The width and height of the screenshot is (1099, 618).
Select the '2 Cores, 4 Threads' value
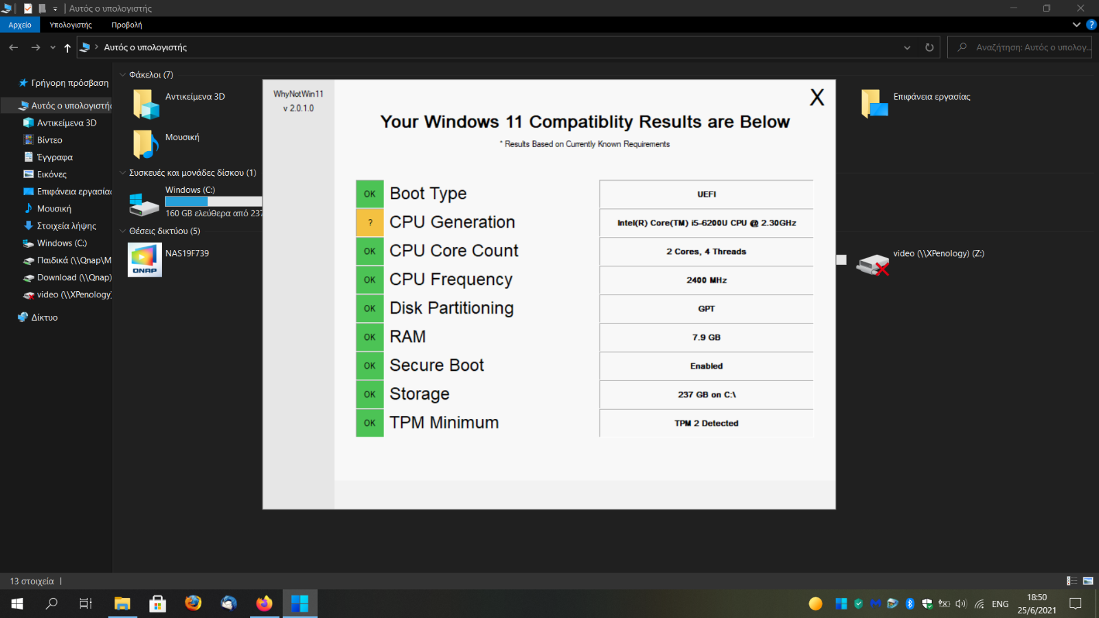(706, 251)
